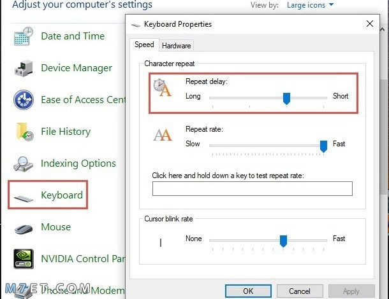The height and width of the screenshot is (299, 389).
Task: Open the Ease of Access Center icon
Action: pos(24,100)
